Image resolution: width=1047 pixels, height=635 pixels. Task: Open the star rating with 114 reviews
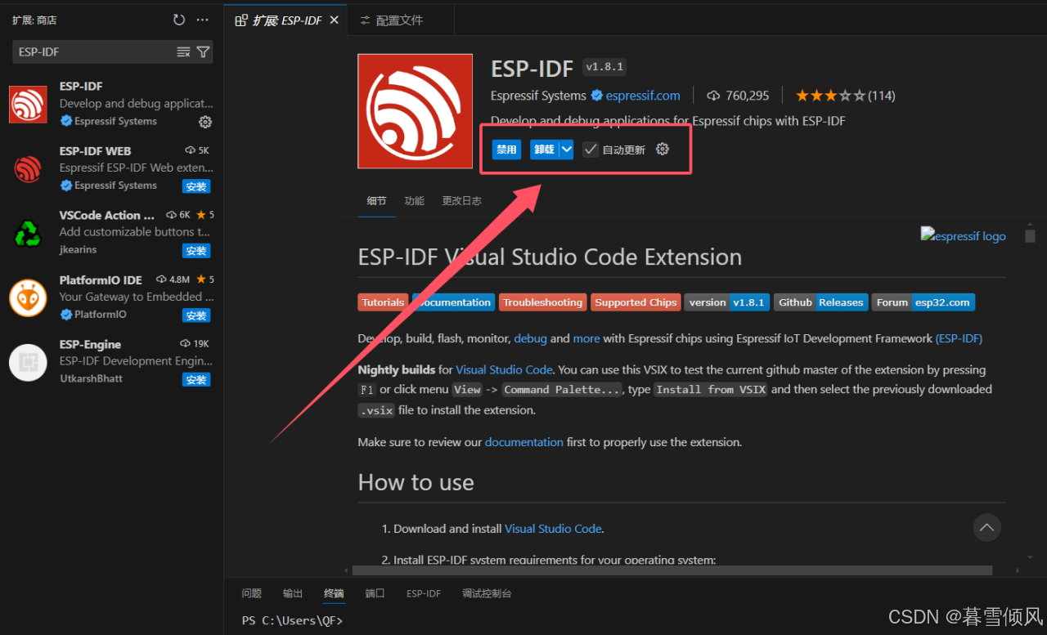pos(845,96)
